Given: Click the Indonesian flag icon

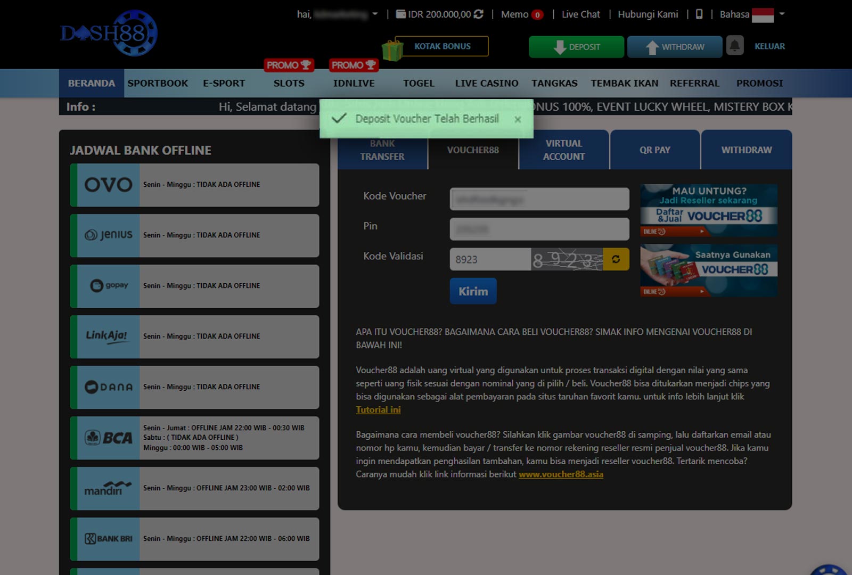Looking at the screenshot, I should (x=763, y=15).
